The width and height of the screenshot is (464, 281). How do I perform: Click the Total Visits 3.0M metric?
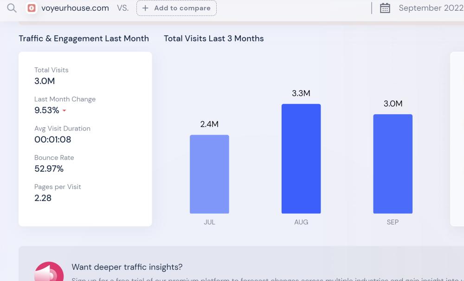(x=45, y=81)
